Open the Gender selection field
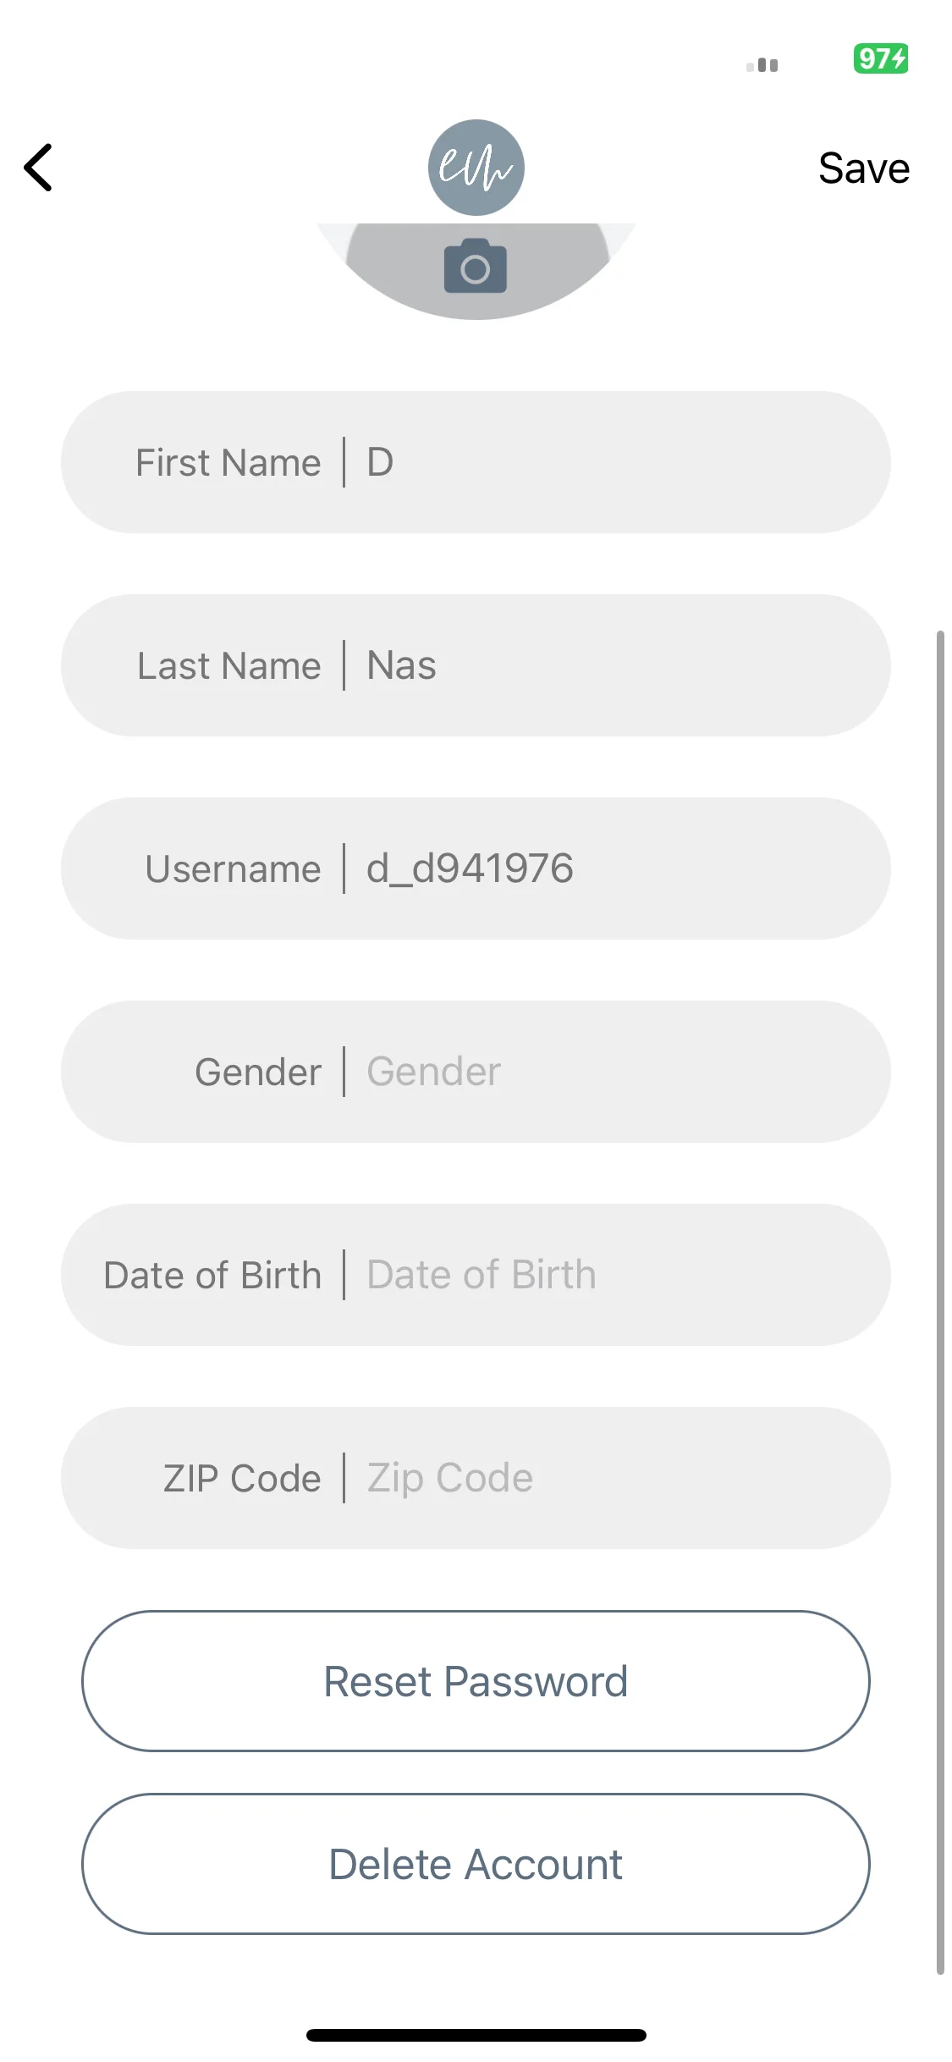Image resolution: width=952 pixels, height=2062 pixels. click(x=476, y=1072)
